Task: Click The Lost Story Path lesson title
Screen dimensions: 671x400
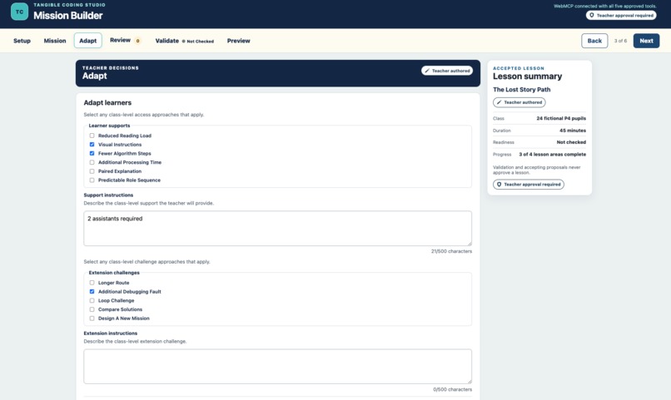Action: click(522, 89)
